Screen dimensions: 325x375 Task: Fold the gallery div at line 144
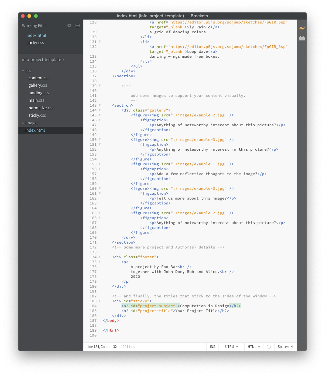pos(100,110)
